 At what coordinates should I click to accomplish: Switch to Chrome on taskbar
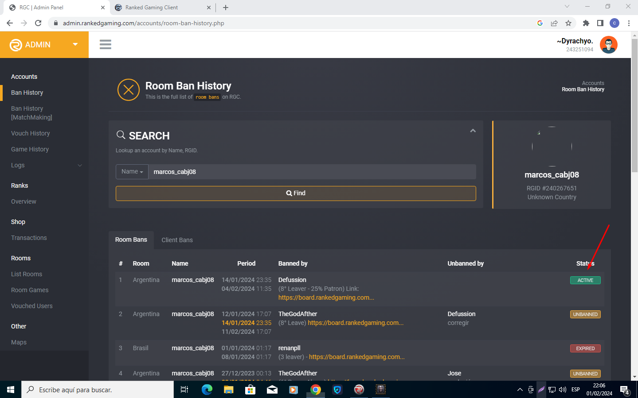[316, 390]
